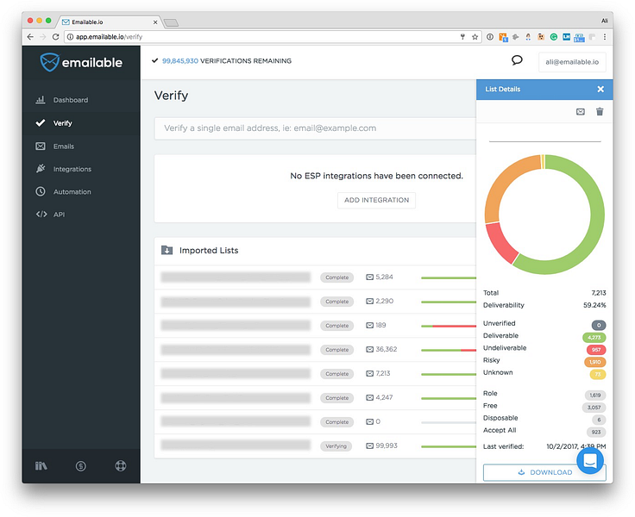The height and width of the screenshot is (517, 635).
Task: Click the Disposable count badge 6
Action: click(x=599, y=420)
